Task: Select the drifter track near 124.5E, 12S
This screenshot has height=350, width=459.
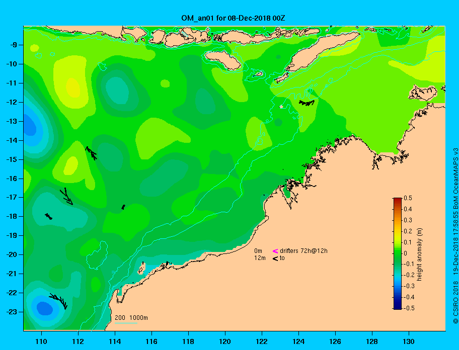Action: pyautogui.click(x=307, y=103)
